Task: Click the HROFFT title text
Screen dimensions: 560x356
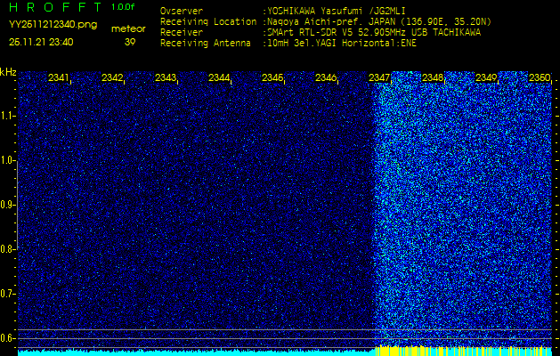Action: [55, 7]
